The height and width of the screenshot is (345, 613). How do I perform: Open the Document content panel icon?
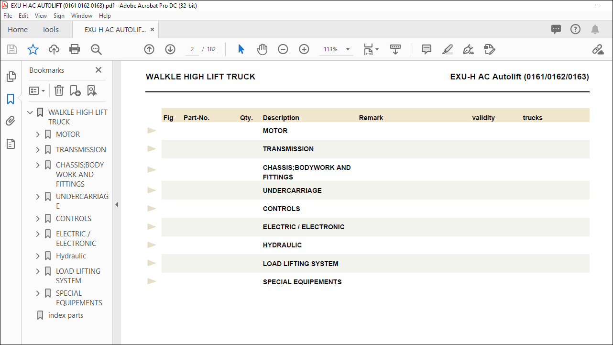tap(11, 144)
